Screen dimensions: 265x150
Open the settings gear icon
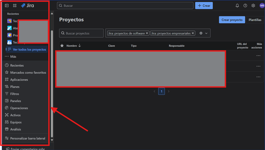(253, 6)
